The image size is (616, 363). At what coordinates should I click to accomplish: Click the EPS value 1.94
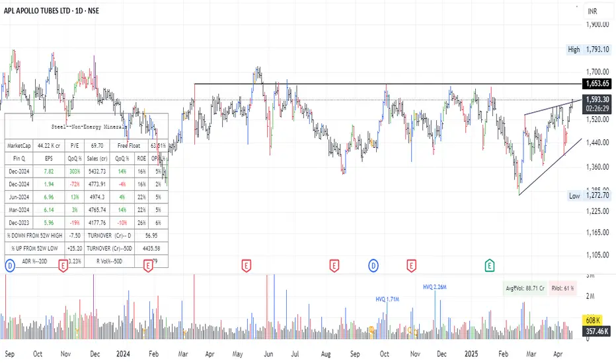point(49,184)
